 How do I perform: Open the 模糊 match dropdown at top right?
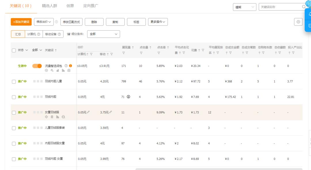tap(244, 7)
